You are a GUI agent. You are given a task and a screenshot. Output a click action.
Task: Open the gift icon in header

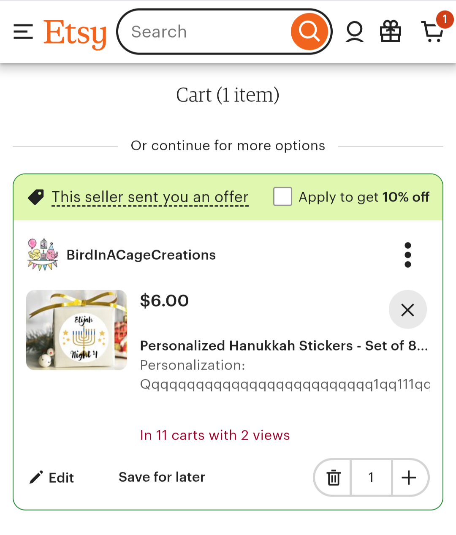tap(390, 32)
